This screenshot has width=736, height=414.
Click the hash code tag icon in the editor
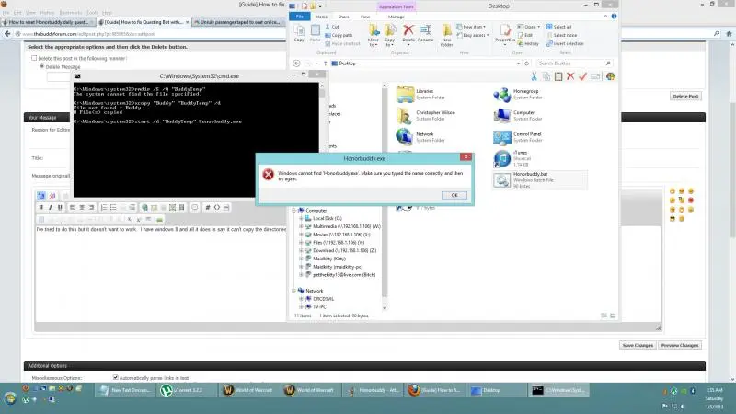pyautogui.click(x=208, y=207)
